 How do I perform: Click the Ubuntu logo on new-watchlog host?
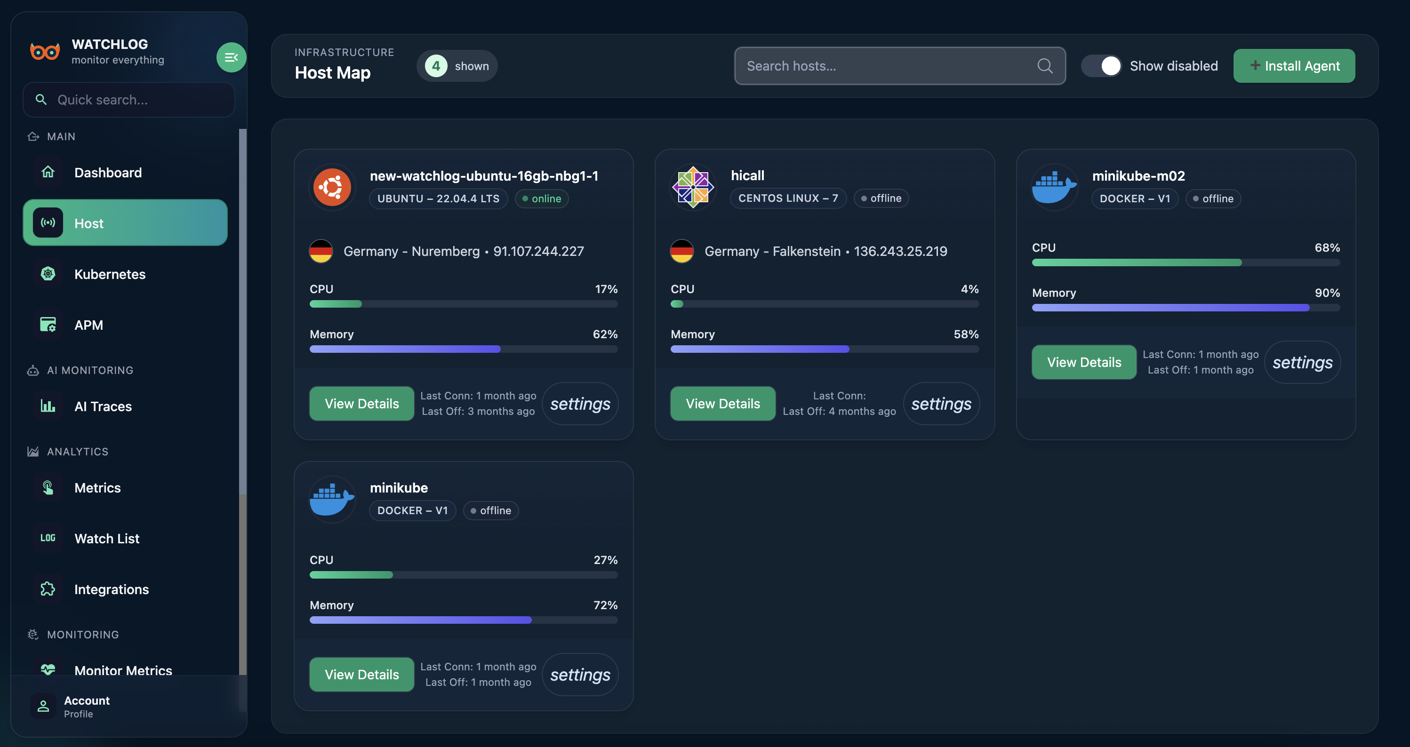[332, 187]
